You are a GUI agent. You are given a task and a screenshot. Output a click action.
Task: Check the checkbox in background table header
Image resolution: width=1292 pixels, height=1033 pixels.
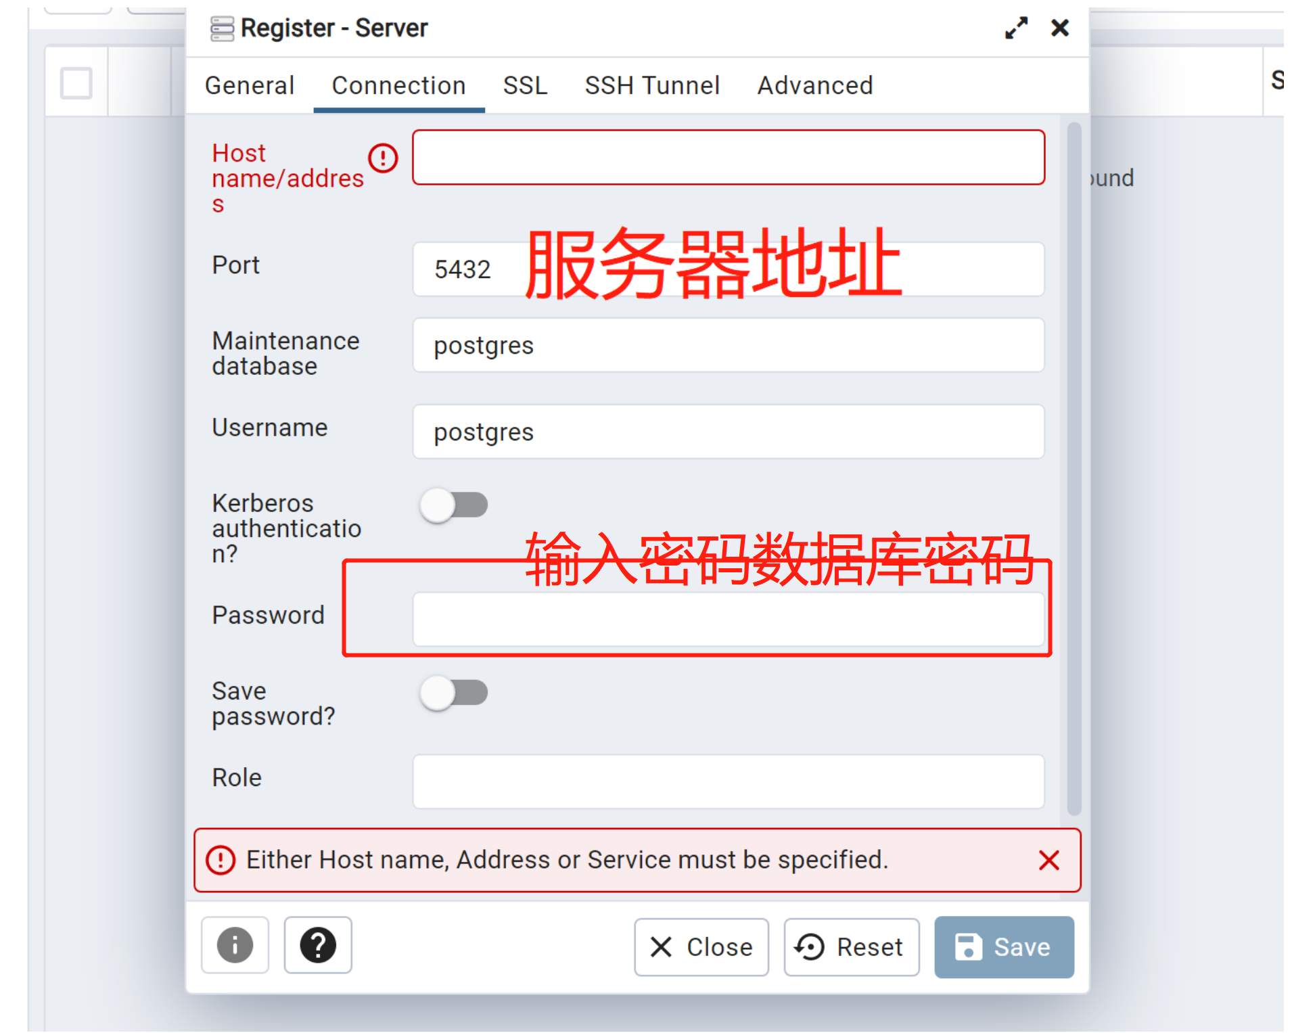click(76, 84)
